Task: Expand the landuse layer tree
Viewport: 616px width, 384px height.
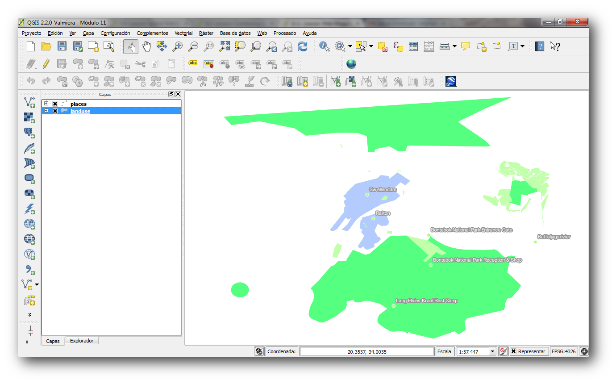Action: pos(46,111)
